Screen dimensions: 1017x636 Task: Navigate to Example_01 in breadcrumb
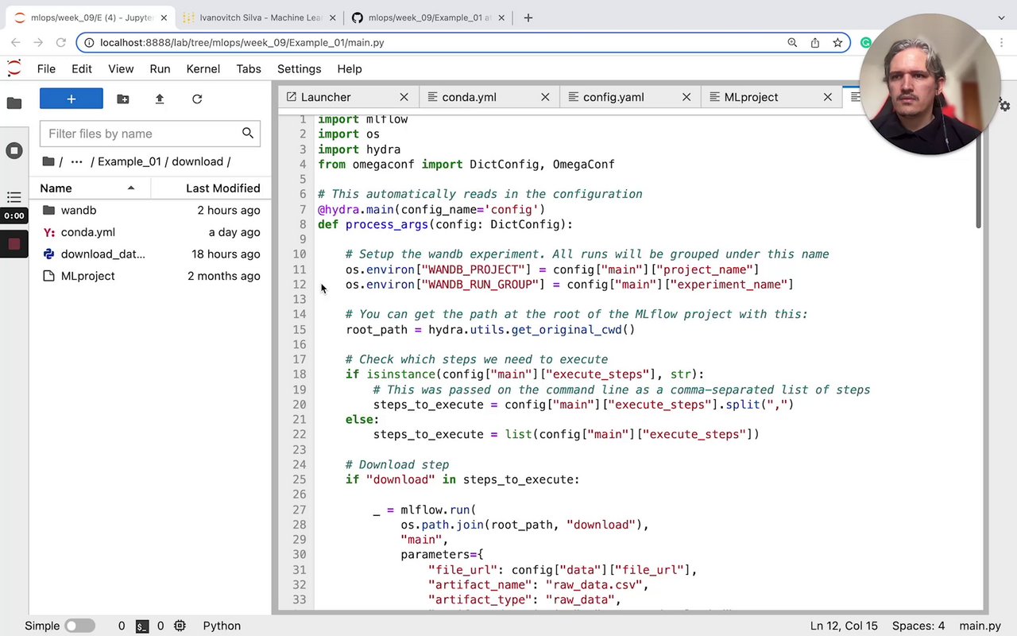pyautogui.click(x=130, y=161)
